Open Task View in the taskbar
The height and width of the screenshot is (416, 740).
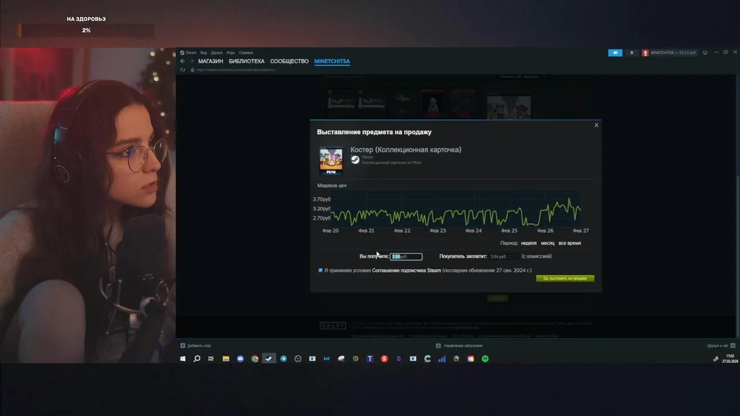pyautogui.click(x=211, y=359)
